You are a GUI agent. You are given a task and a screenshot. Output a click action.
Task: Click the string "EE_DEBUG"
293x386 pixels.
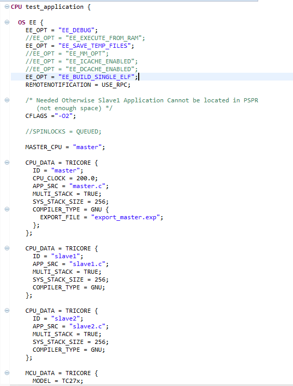[x=76, y=30]
